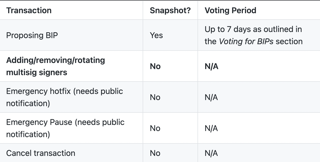Click the bold 'Adding/removing/rotating' text

tap(56, 60)
